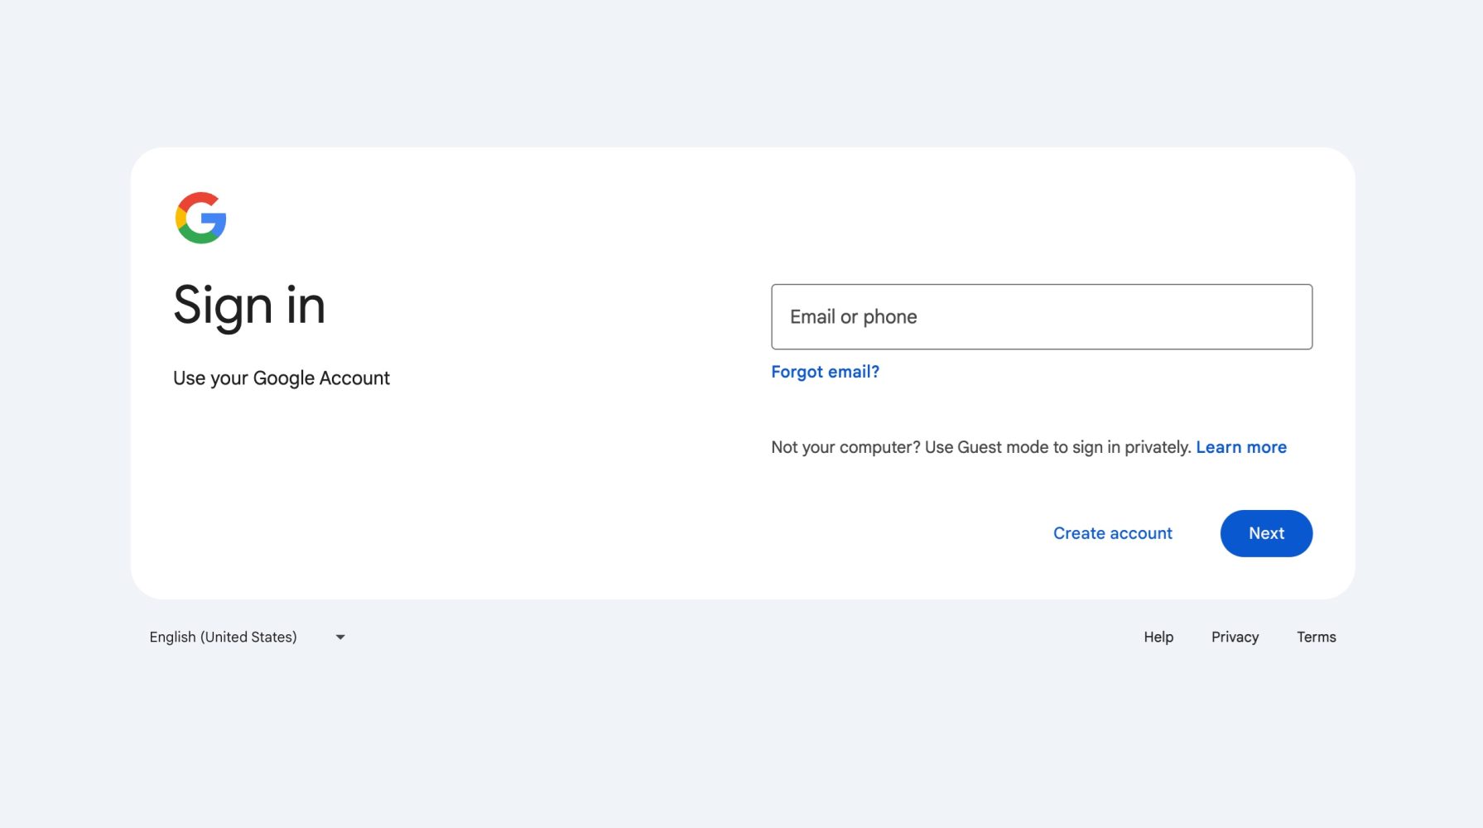Click the blue Next button

(x=1266, y=533)
